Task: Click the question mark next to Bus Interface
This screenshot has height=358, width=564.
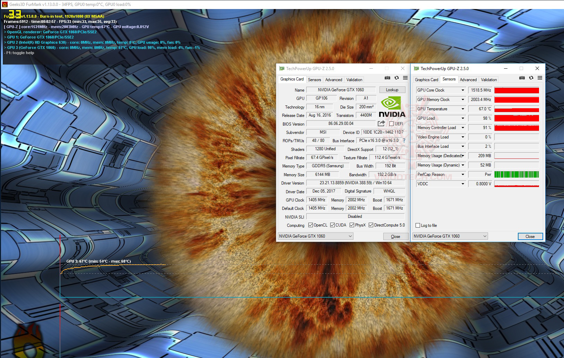Action: point(404,140)
